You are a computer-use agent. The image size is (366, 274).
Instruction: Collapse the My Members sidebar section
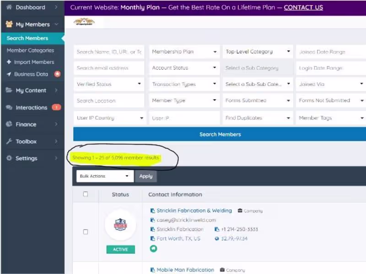pyautogui.click(x=32, y=24)
